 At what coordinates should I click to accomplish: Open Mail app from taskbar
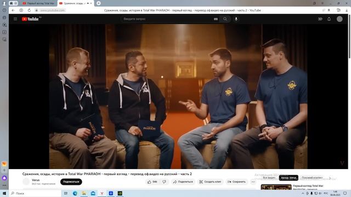93,193
